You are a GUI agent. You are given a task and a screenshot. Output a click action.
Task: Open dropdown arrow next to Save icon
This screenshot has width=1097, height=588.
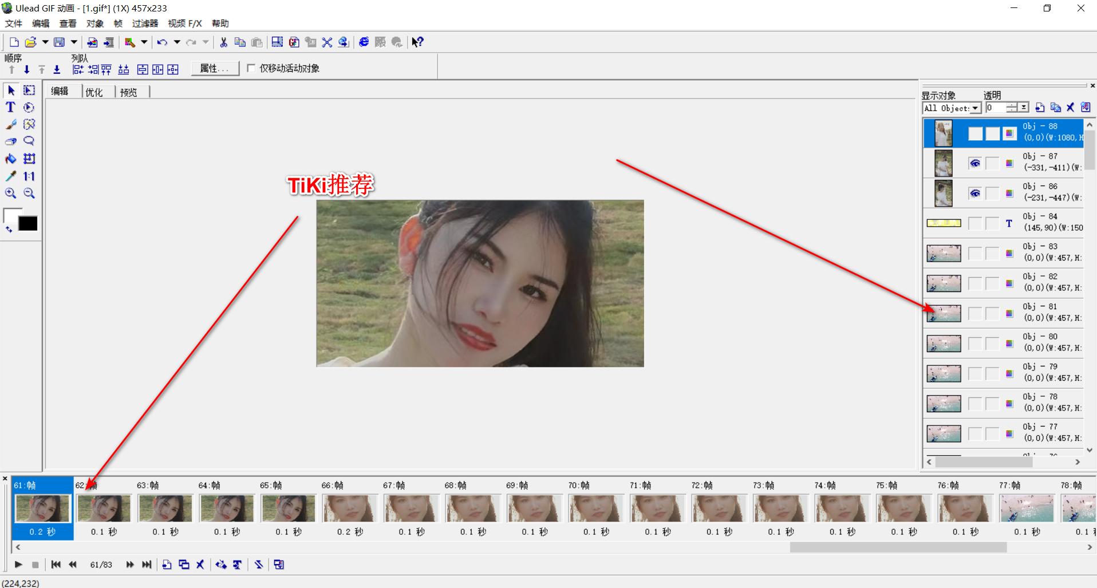click(x=74, y=42)
